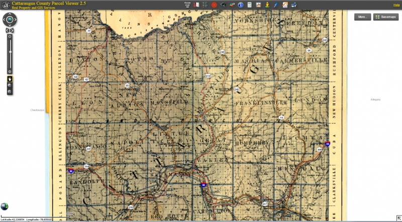This screenshot has width=402, height=222.
Task: Select the binoculars search tool
Action: coord(223,5)
